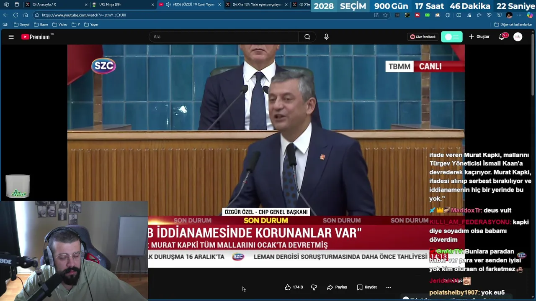Dislike the video
The height and width of the screenshot is (301, 536).
(x=314, y=287)
